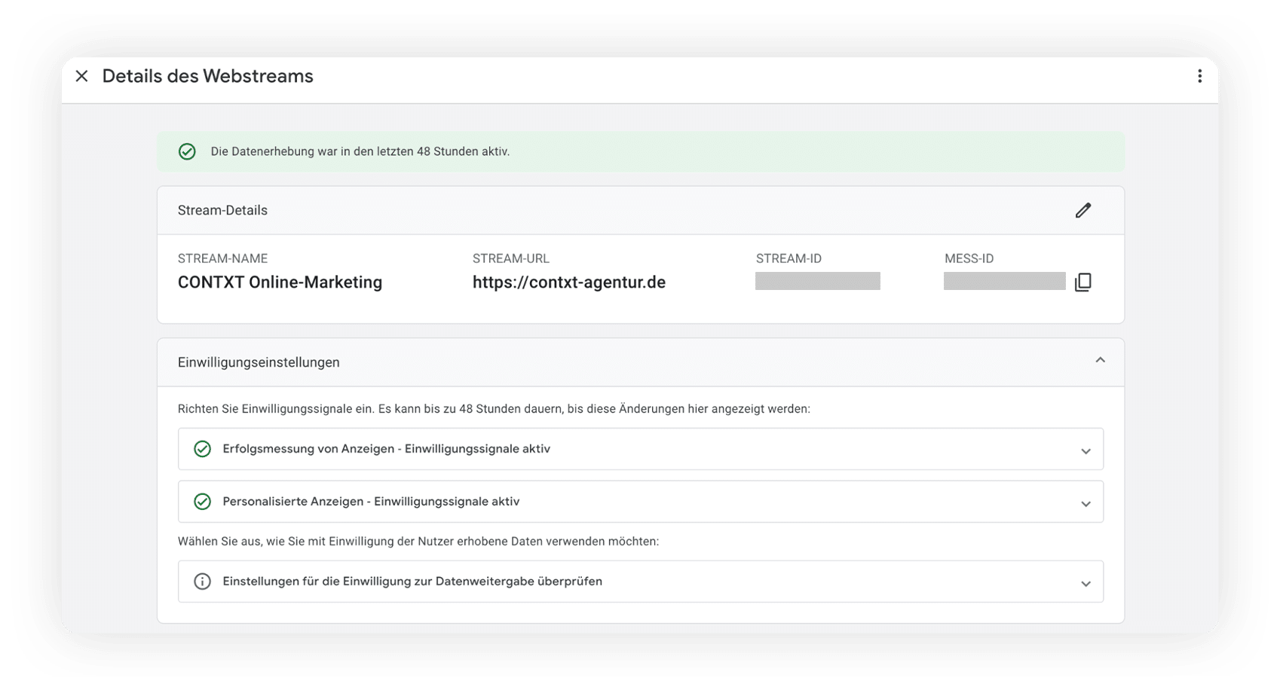Collapse the Einwilligungseinstellungen section
This screenshot has height=699, width=1280.
click(1100, 361)
